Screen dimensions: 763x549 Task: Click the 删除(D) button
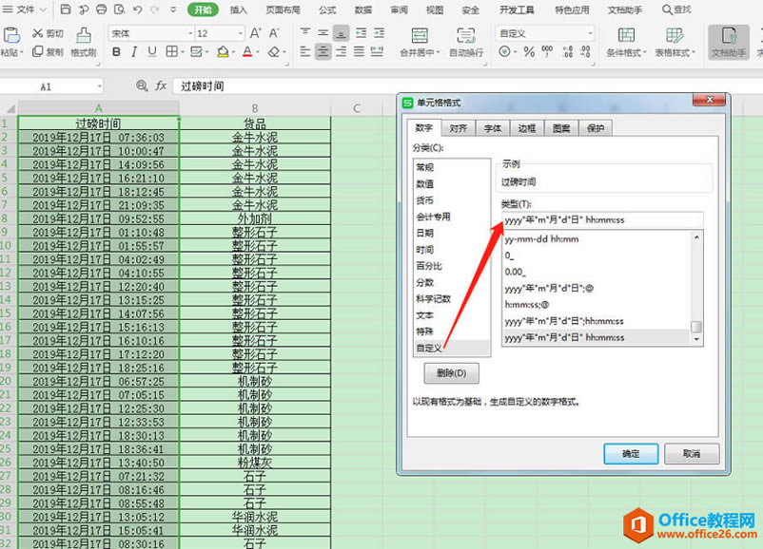click(451, 372)
